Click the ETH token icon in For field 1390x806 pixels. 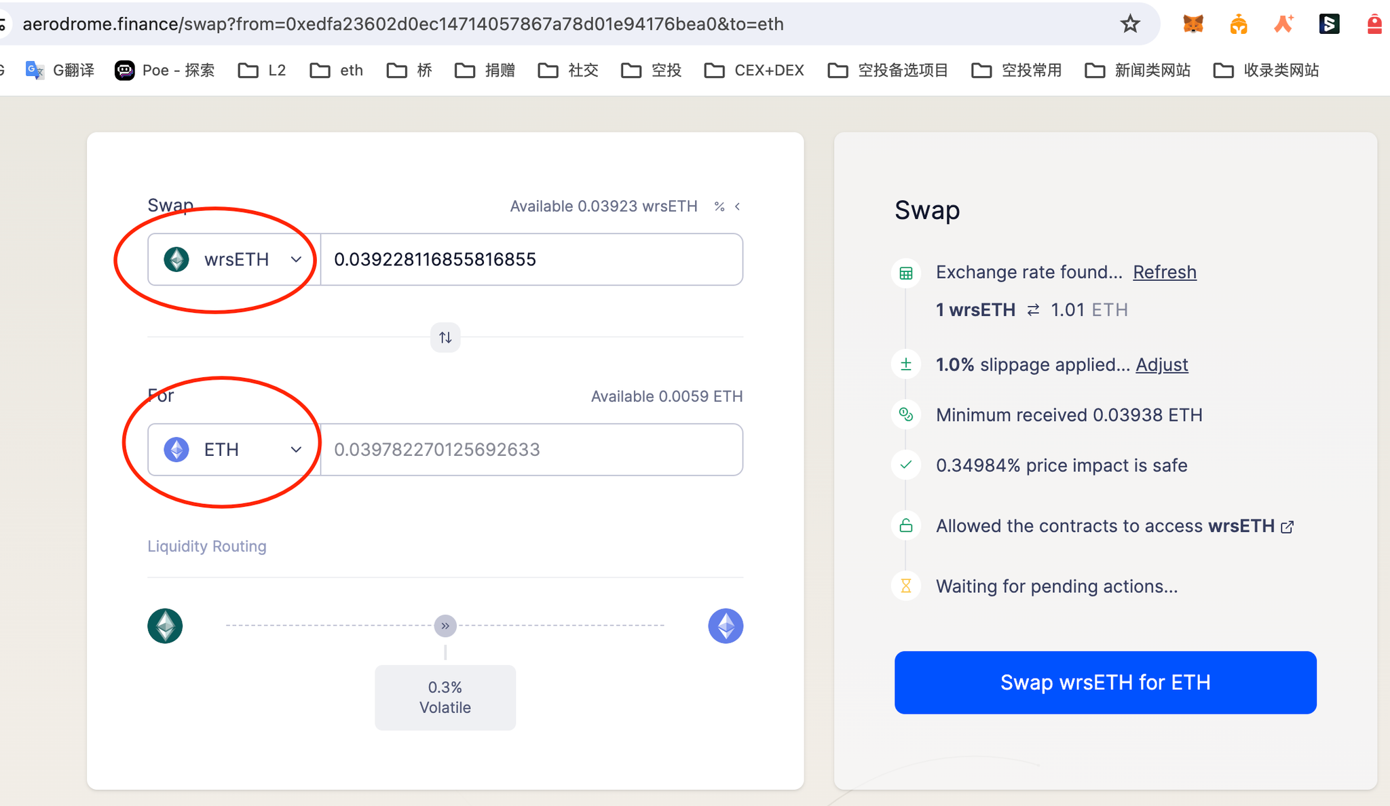[x=176, y=449]
